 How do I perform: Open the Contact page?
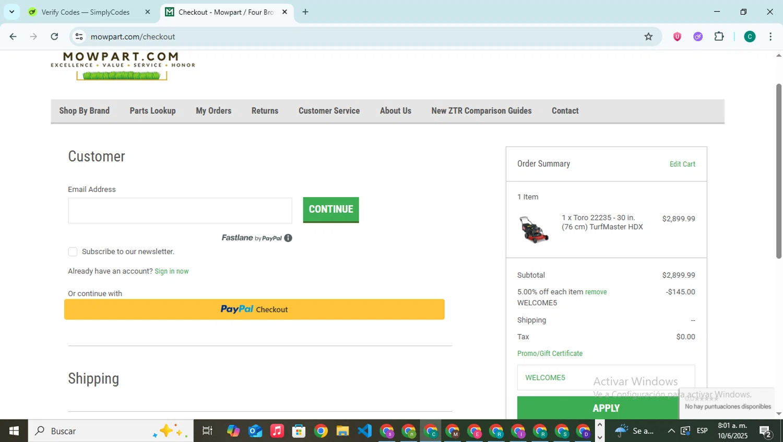click(x=565, y=111)
